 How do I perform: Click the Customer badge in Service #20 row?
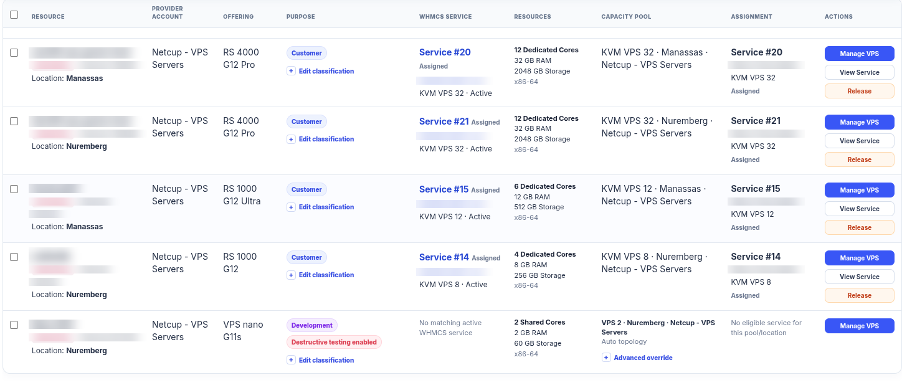click(306, 53)
